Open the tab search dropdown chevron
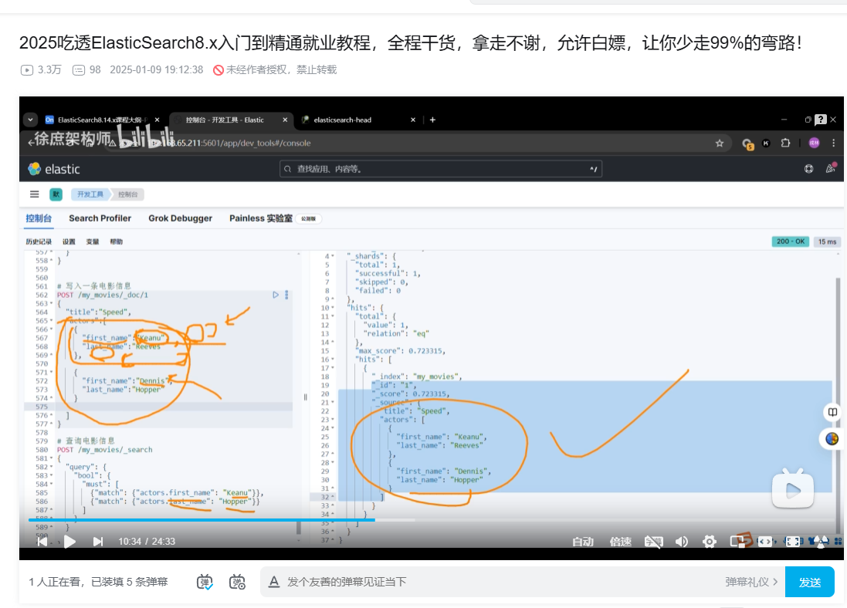 (30, 120)
